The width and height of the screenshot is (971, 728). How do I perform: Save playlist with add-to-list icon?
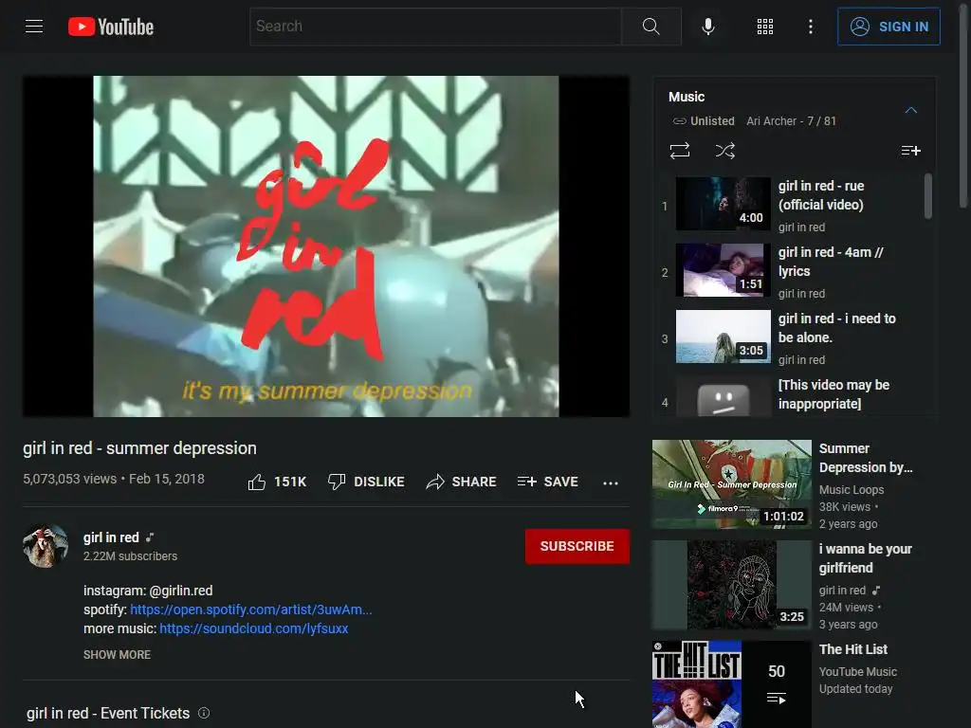click(x=910, y=151)
